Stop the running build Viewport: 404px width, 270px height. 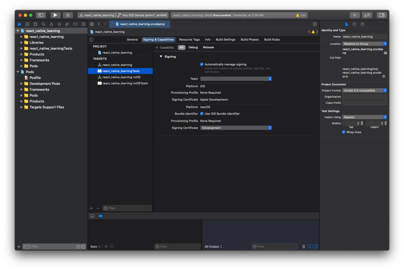[68, 15]
